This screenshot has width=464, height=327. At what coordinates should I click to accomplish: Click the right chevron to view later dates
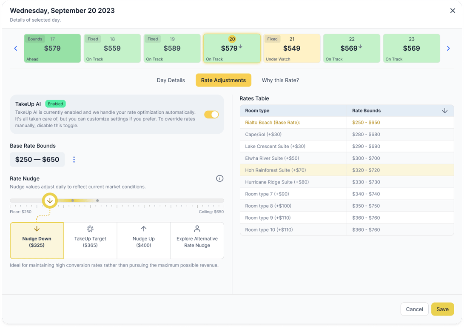pyautogui.click(x=448, y=48)
